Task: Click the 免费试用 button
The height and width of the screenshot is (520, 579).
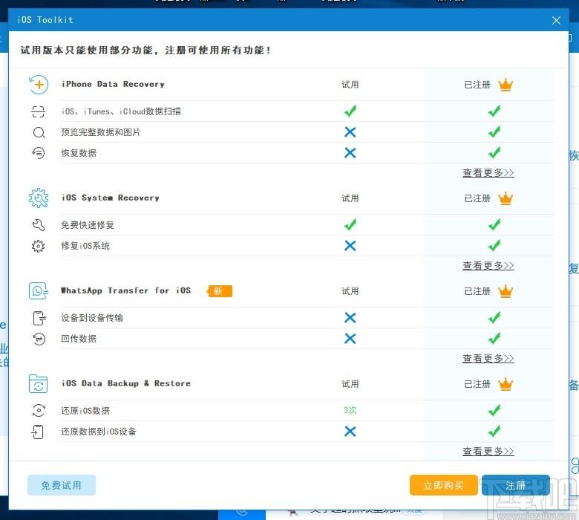Action: pyautogui.click(x=62, y=485)
